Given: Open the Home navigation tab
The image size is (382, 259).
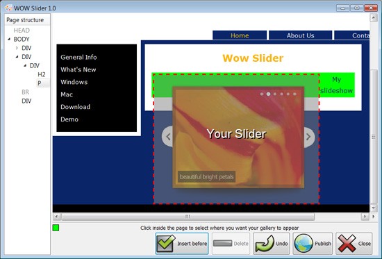Looking at the screenshot, I should tap(240, 35).
